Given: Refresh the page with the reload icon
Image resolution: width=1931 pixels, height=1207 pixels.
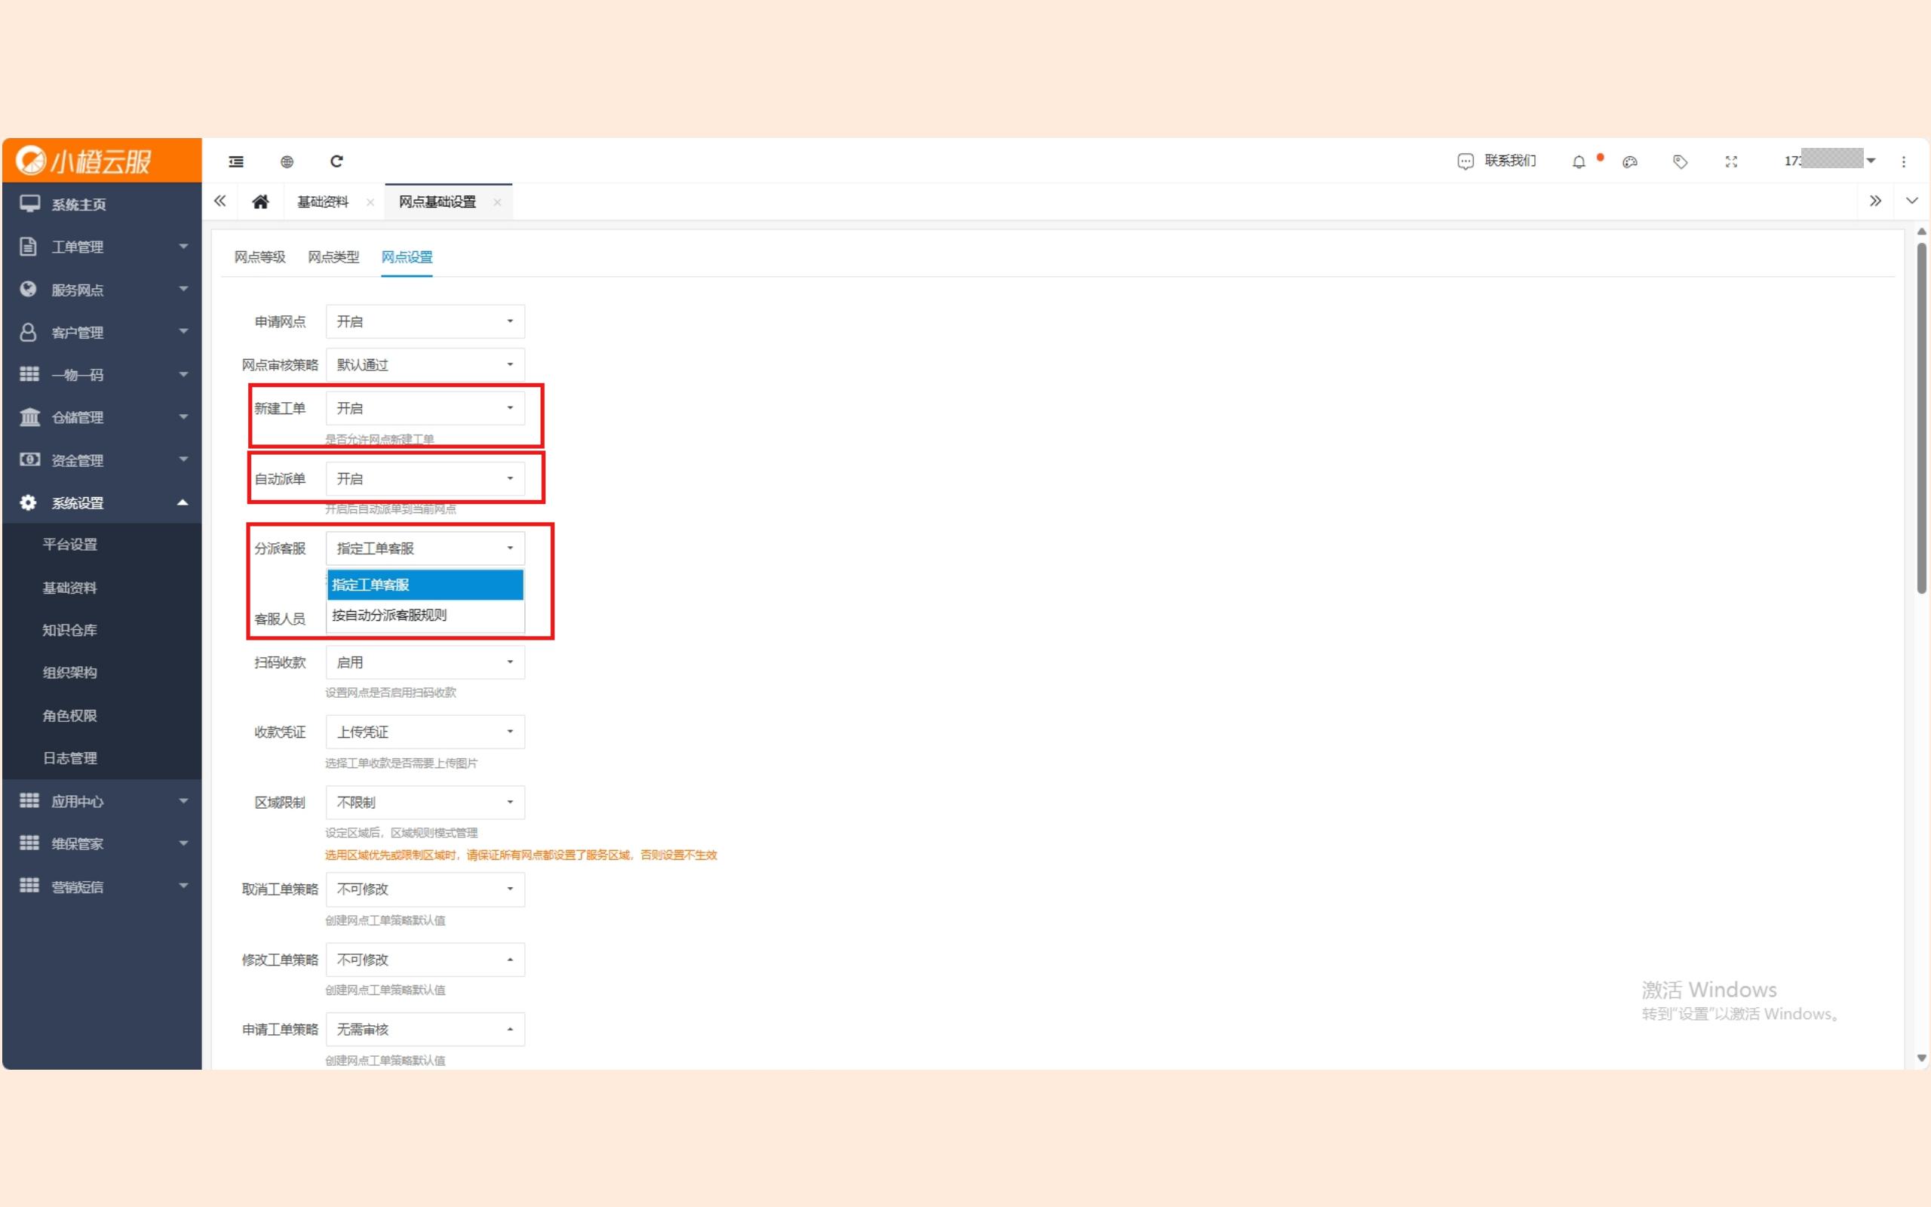Looking at the screenshot, I should 336,161.
